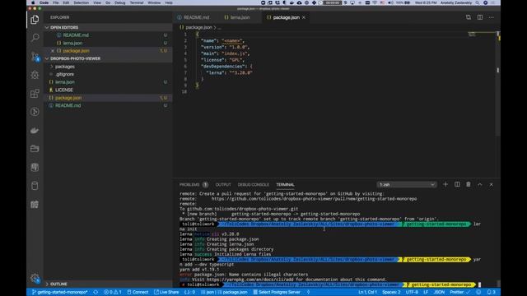Image resolution: width=527 pixels, height=296 pixels.
Task: Expand the packages folder
Action: pos(65,67)
